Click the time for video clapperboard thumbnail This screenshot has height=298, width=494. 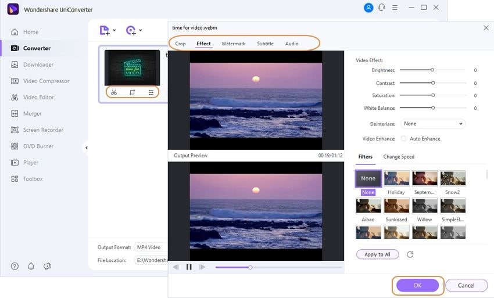pyautogui.click(x=133, y=68)
